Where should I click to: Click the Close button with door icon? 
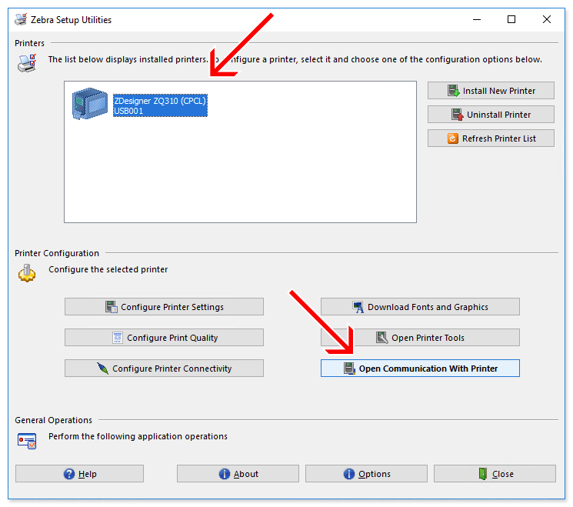coord(495,474)
